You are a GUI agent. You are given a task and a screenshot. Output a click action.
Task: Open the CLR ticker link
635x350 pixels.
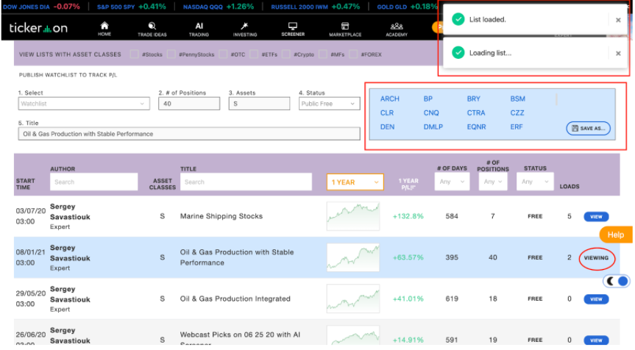pos(387,113)
